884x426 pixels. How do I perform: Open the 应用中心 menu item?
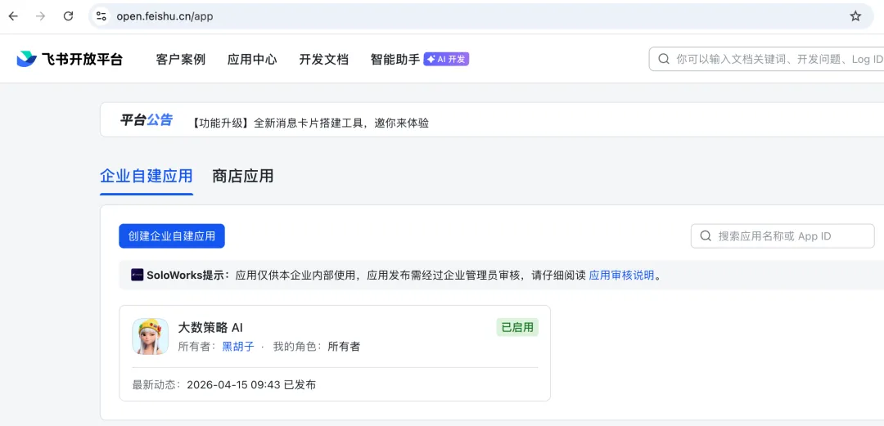(252, 59)
